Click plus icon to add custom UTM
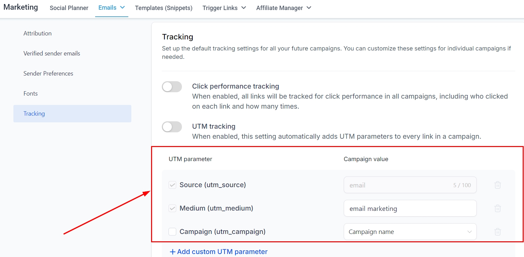The image size is (524, 257). click(173, 252)
